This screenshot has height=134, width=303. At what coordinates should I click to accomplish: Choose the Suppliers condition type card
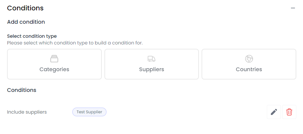click(x=151, y=64)
